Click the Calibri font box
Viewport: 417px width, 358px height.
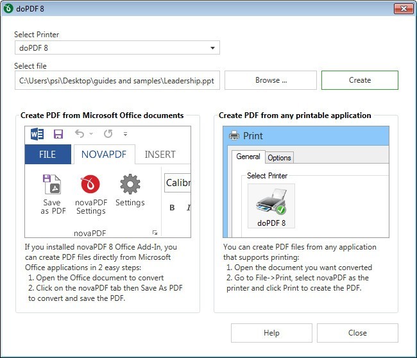[178, 183]
